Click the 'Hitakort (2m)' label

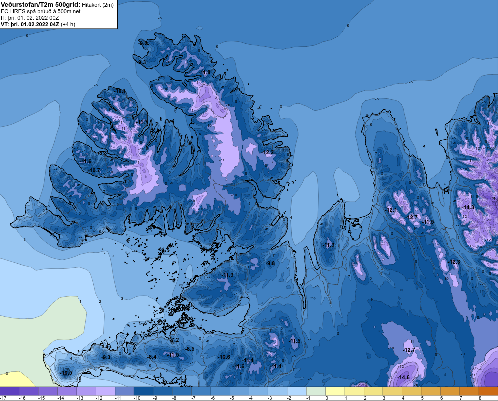pyautogui.click(x=98, y=5)
